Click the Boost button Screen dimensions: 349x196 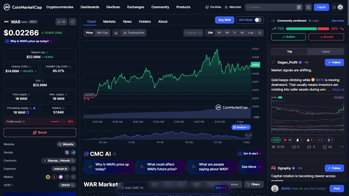pyautogui.click(x=40, y=133)
